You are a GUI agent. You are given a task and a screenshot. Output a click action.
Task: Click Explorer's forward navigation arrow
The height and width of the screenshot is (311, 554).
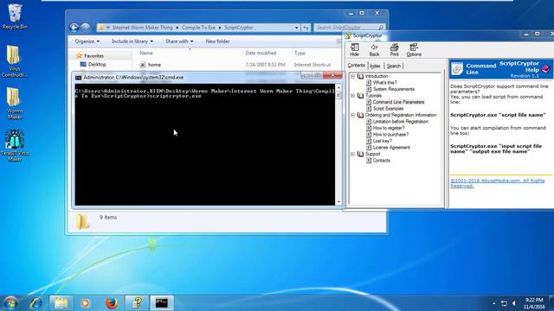tap(85, 28)
